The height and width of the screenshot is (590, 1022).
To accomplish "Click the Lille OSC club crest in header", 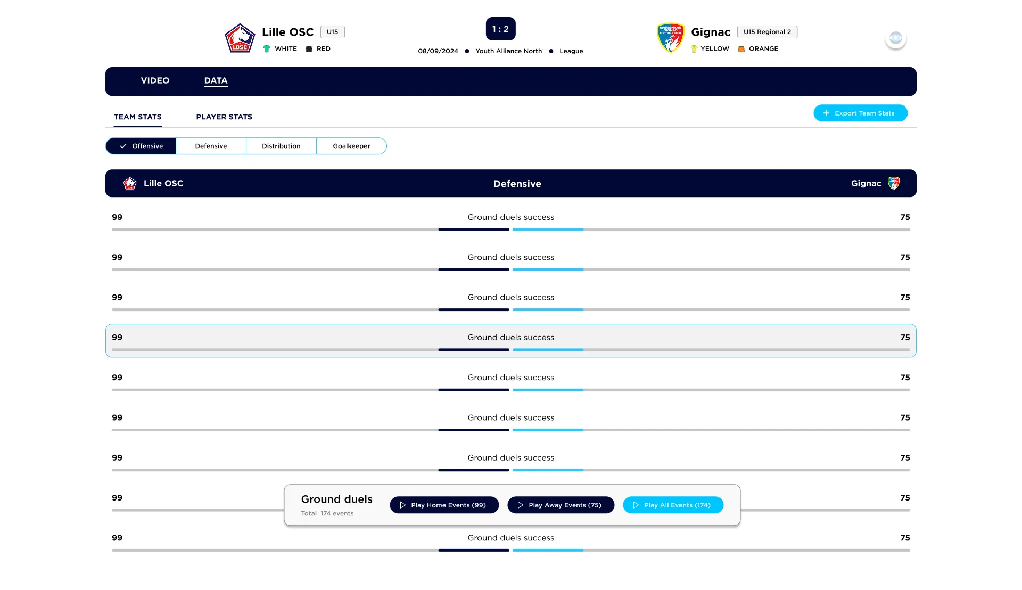I will click(x=240, y=38).
